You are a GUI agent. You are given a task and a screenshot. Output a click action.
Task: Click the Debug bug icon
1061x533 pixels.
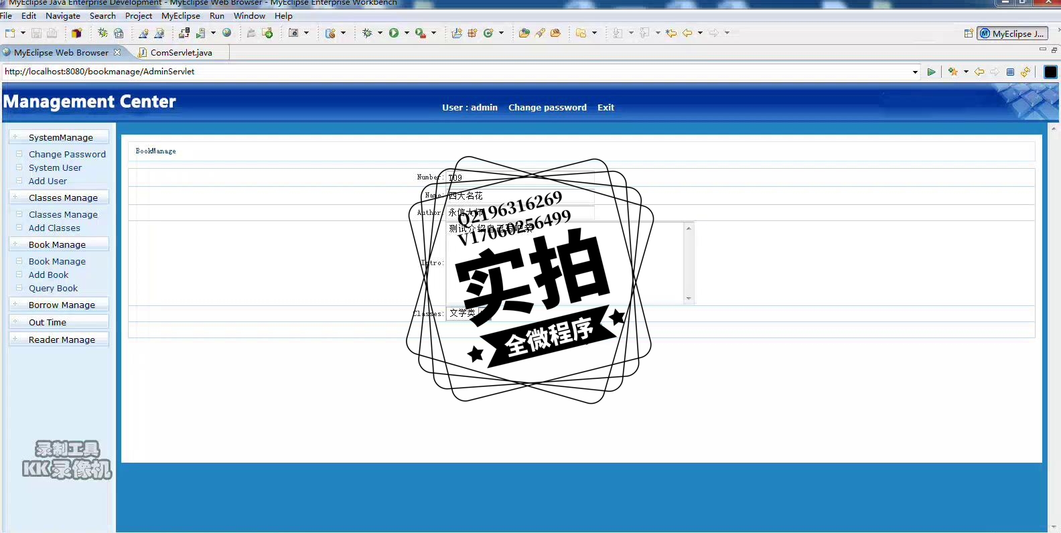tap(367, 33)
